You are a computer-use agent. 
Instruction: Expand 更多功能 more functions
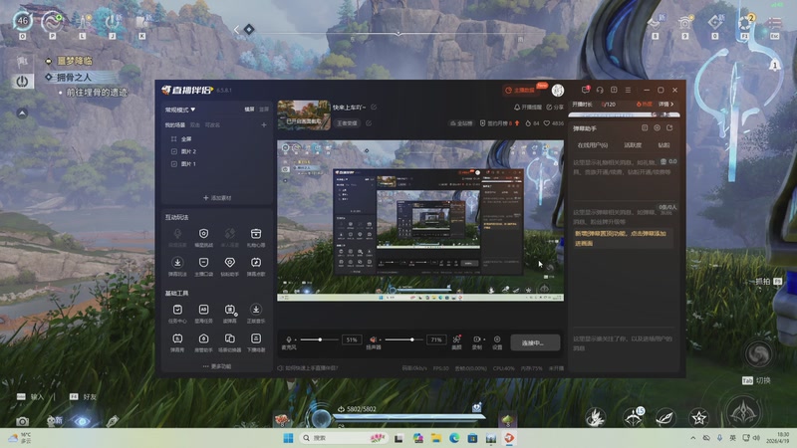tap(217, 366)
